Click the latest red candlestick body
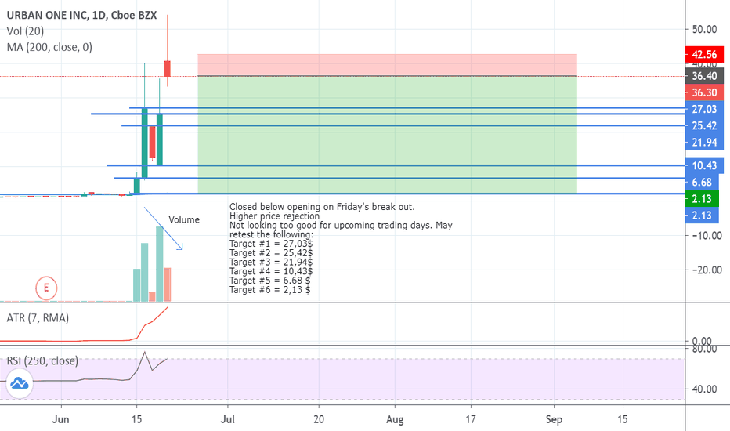The image size is (730, 431). pos(167,68)
